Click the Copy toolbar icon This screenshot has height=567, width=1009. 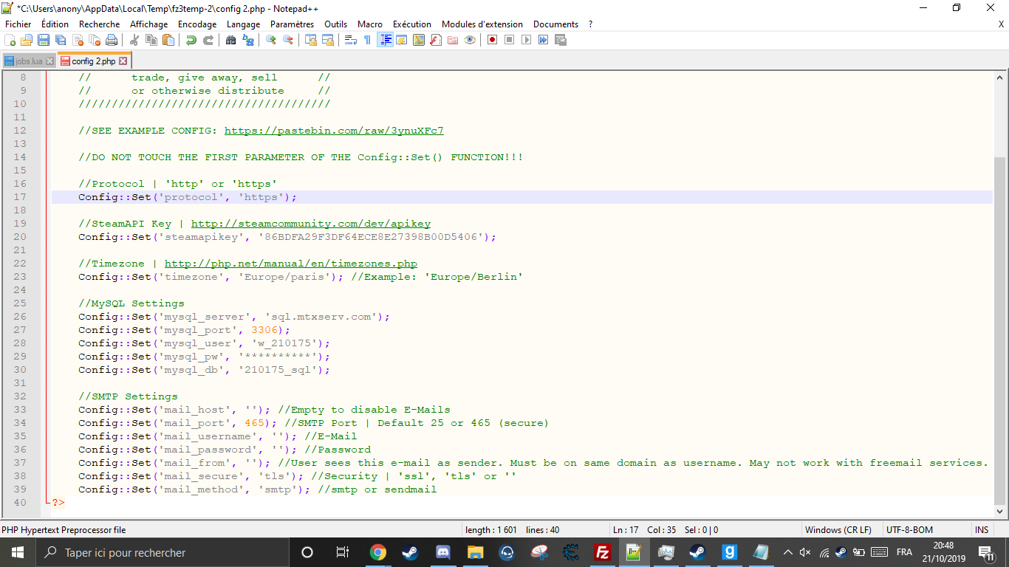pyautogui.click(x=151, y=40)
